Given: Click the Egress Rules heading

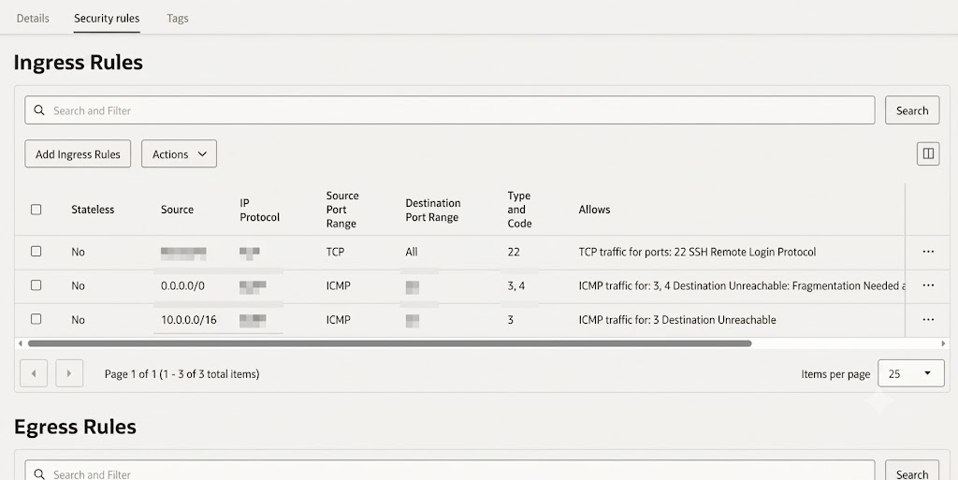Looking at the screenshot, I should 75,427.
